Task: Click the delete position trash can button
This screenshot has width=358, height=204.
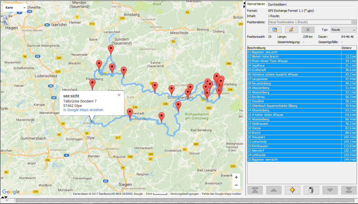Action: pyautogui.click(x=311, y=190)
